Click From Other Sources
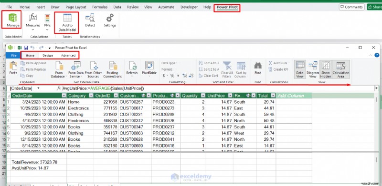 (x=93, y=69)
